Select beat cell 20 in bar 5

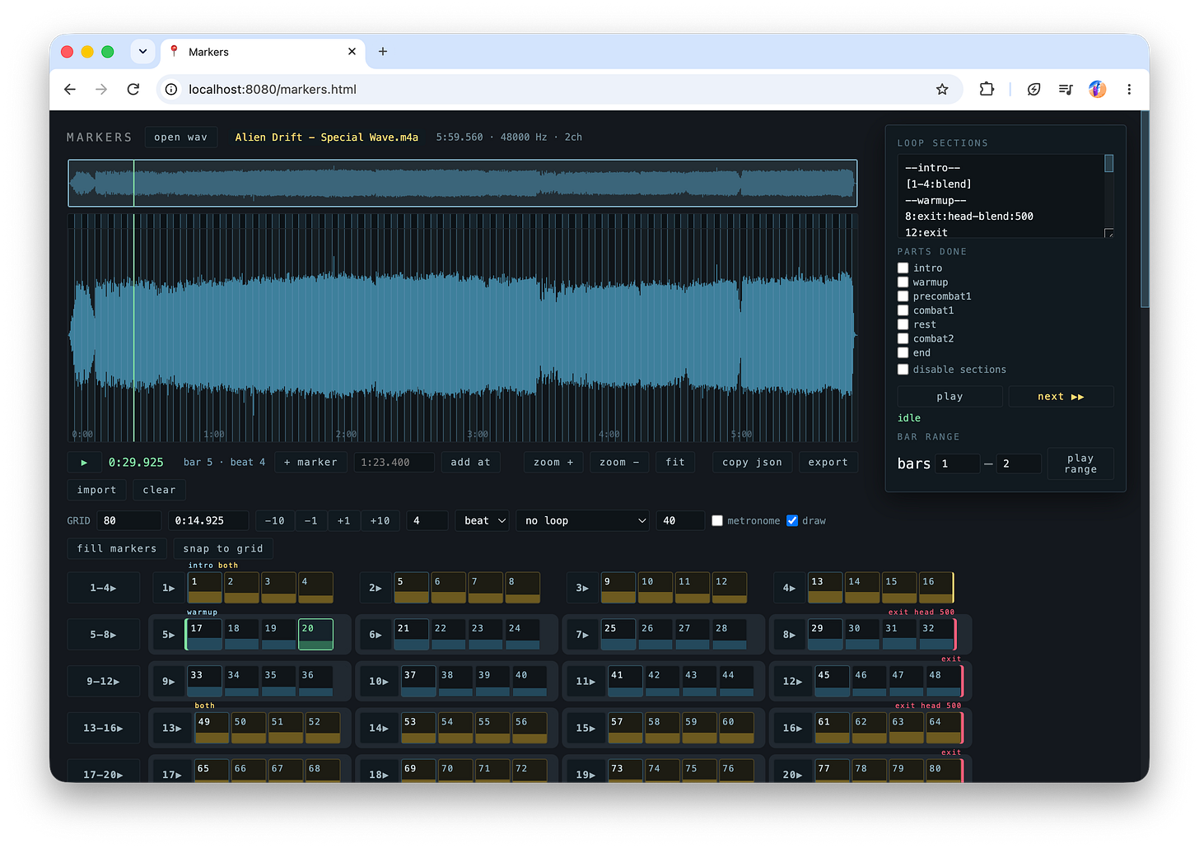point(315,635)
